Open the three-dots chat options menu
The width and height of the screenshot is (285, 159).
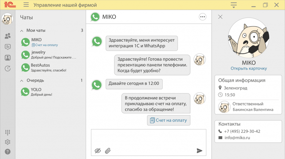[x=203, y=17]
